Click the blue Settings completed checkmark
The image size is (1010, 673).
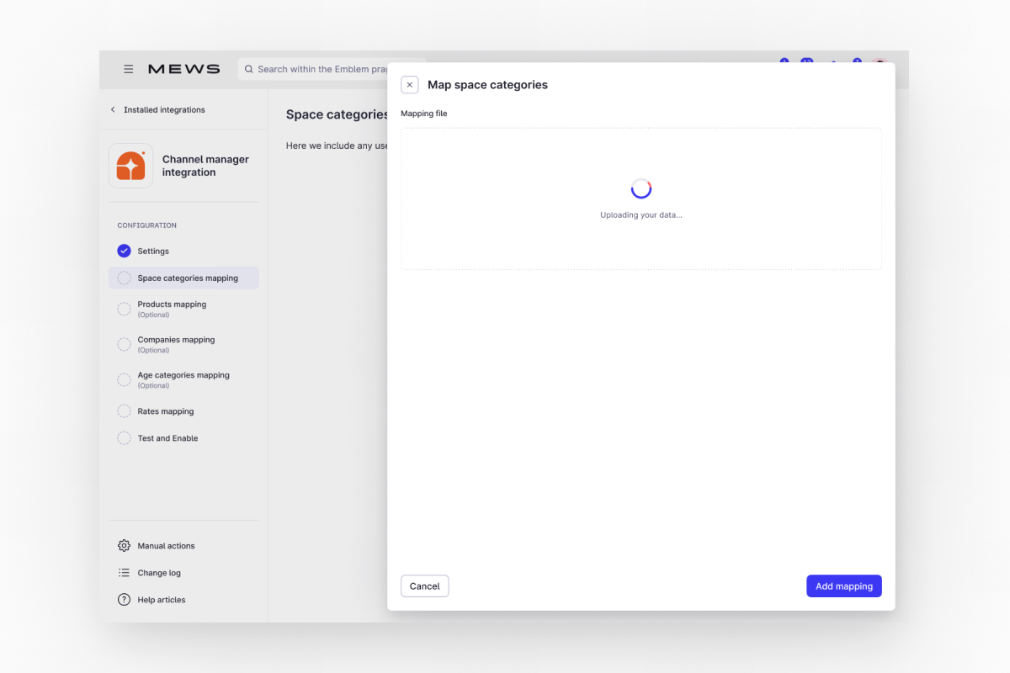tap(124, 251)
